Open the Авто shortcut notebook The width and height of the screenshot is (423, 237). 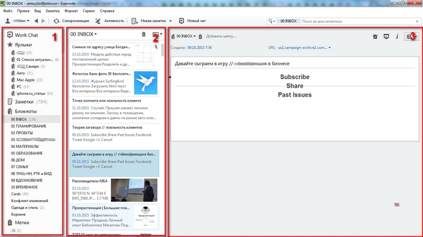pos(22,73)
